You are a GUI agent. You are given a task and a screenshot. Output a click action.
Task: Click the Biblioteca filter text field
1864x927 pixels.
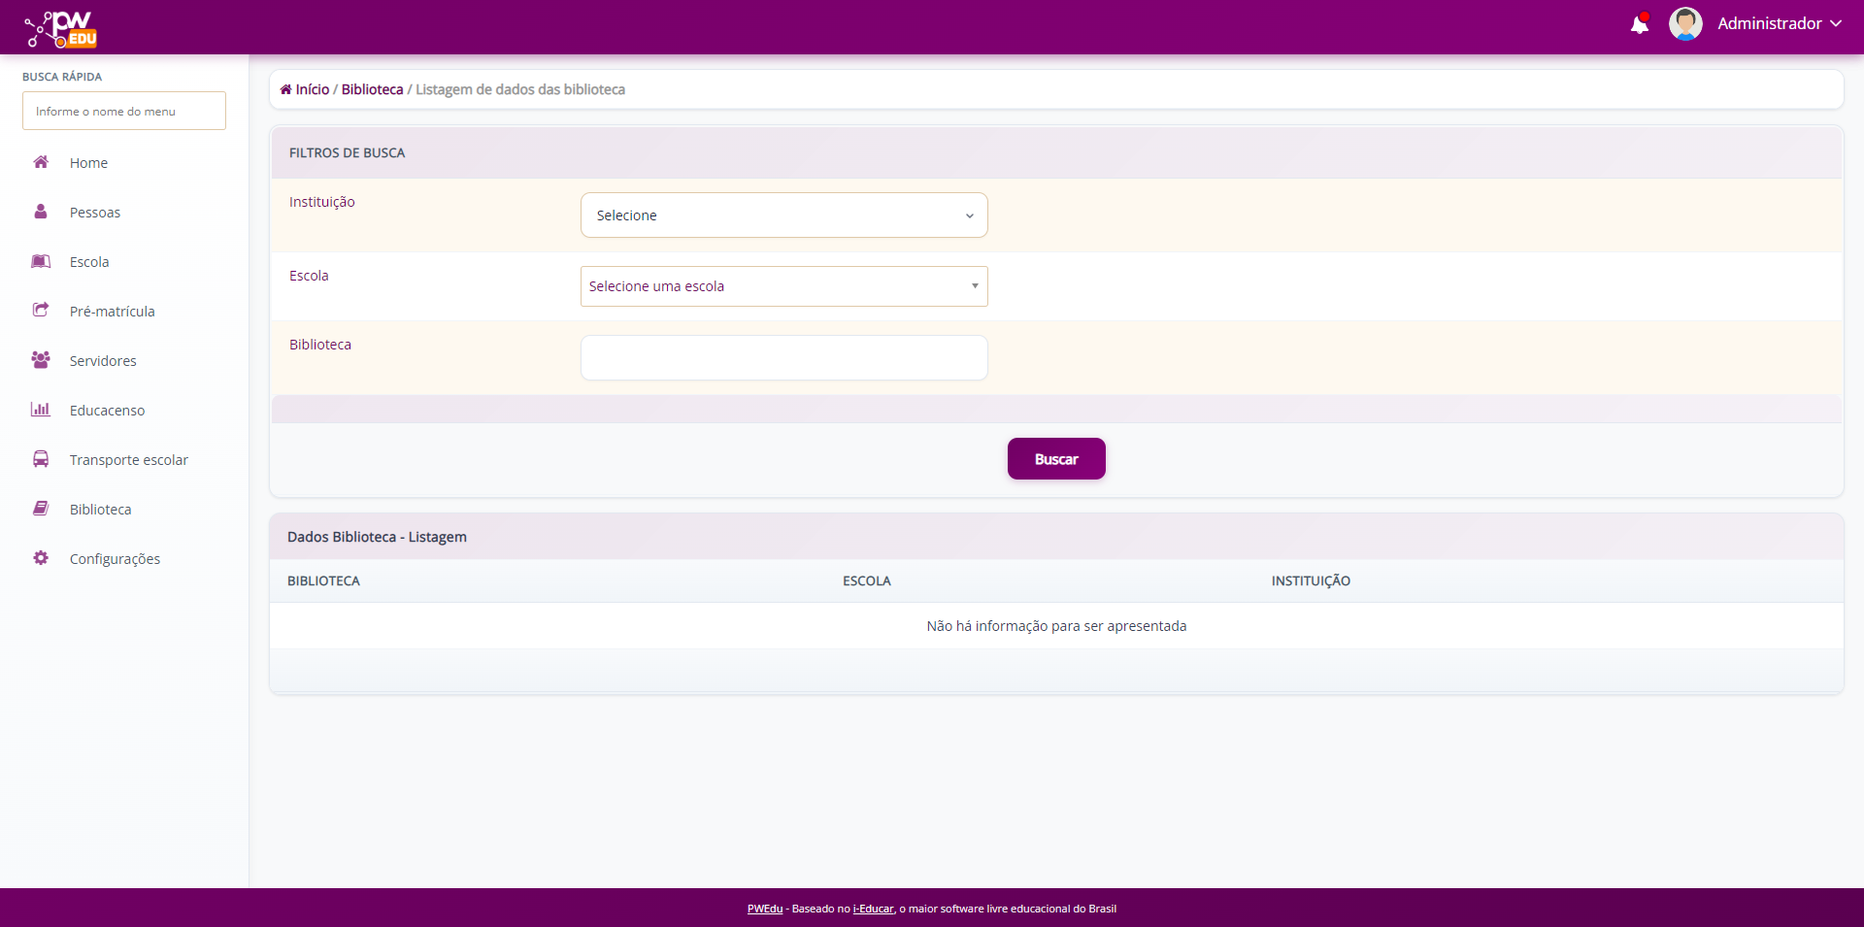(782, 357)
